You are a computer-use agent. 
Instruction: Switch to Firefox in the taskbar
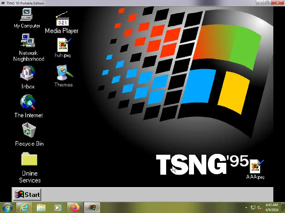click(x=75, y=207)
